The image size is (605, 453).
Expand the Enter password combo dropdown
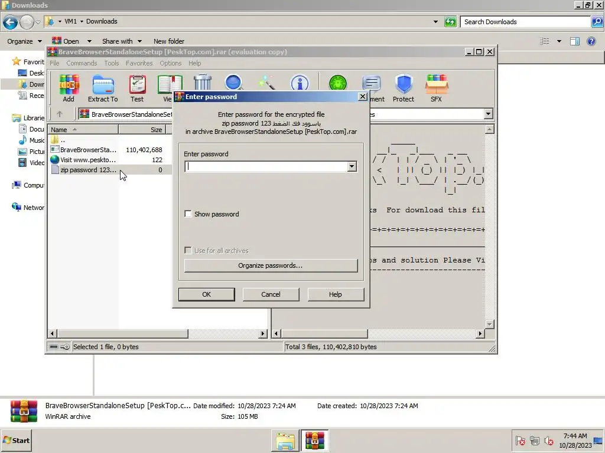tap(352, 166)
